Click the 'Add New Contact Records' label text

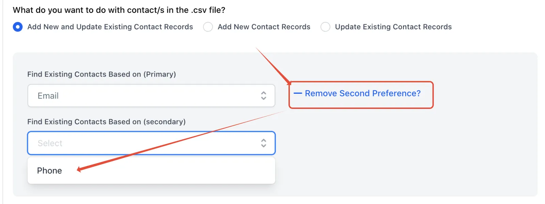[x=264, y=27]
